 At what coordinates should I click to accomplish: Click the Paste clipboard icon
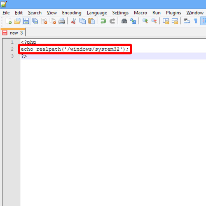pyautogui.click(x=91, y=21)
